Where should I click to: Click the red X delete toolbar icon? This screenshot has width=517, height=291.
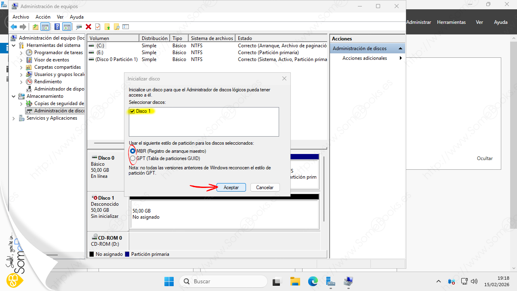pos(88,27)
